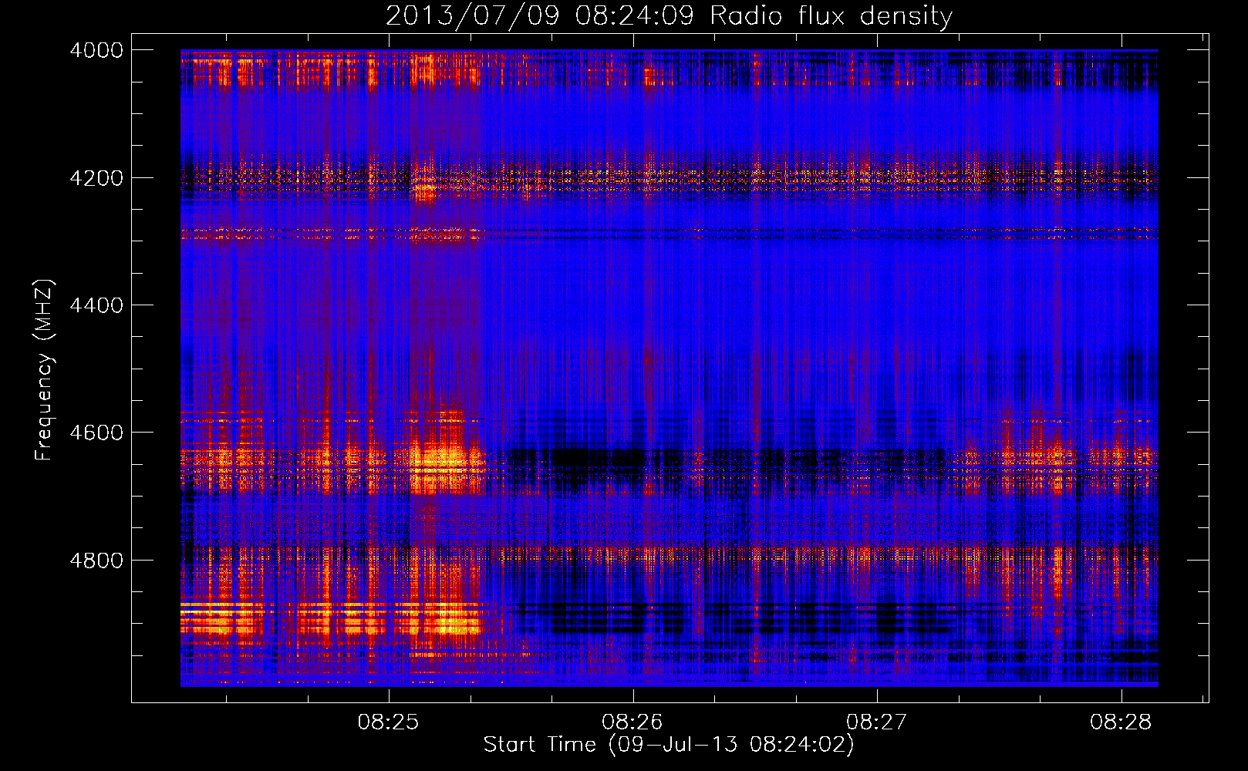The height and width of the screenshot is (771, 1248).
Task: Click the 4000 frequency axis label
Action: (96, 50)
